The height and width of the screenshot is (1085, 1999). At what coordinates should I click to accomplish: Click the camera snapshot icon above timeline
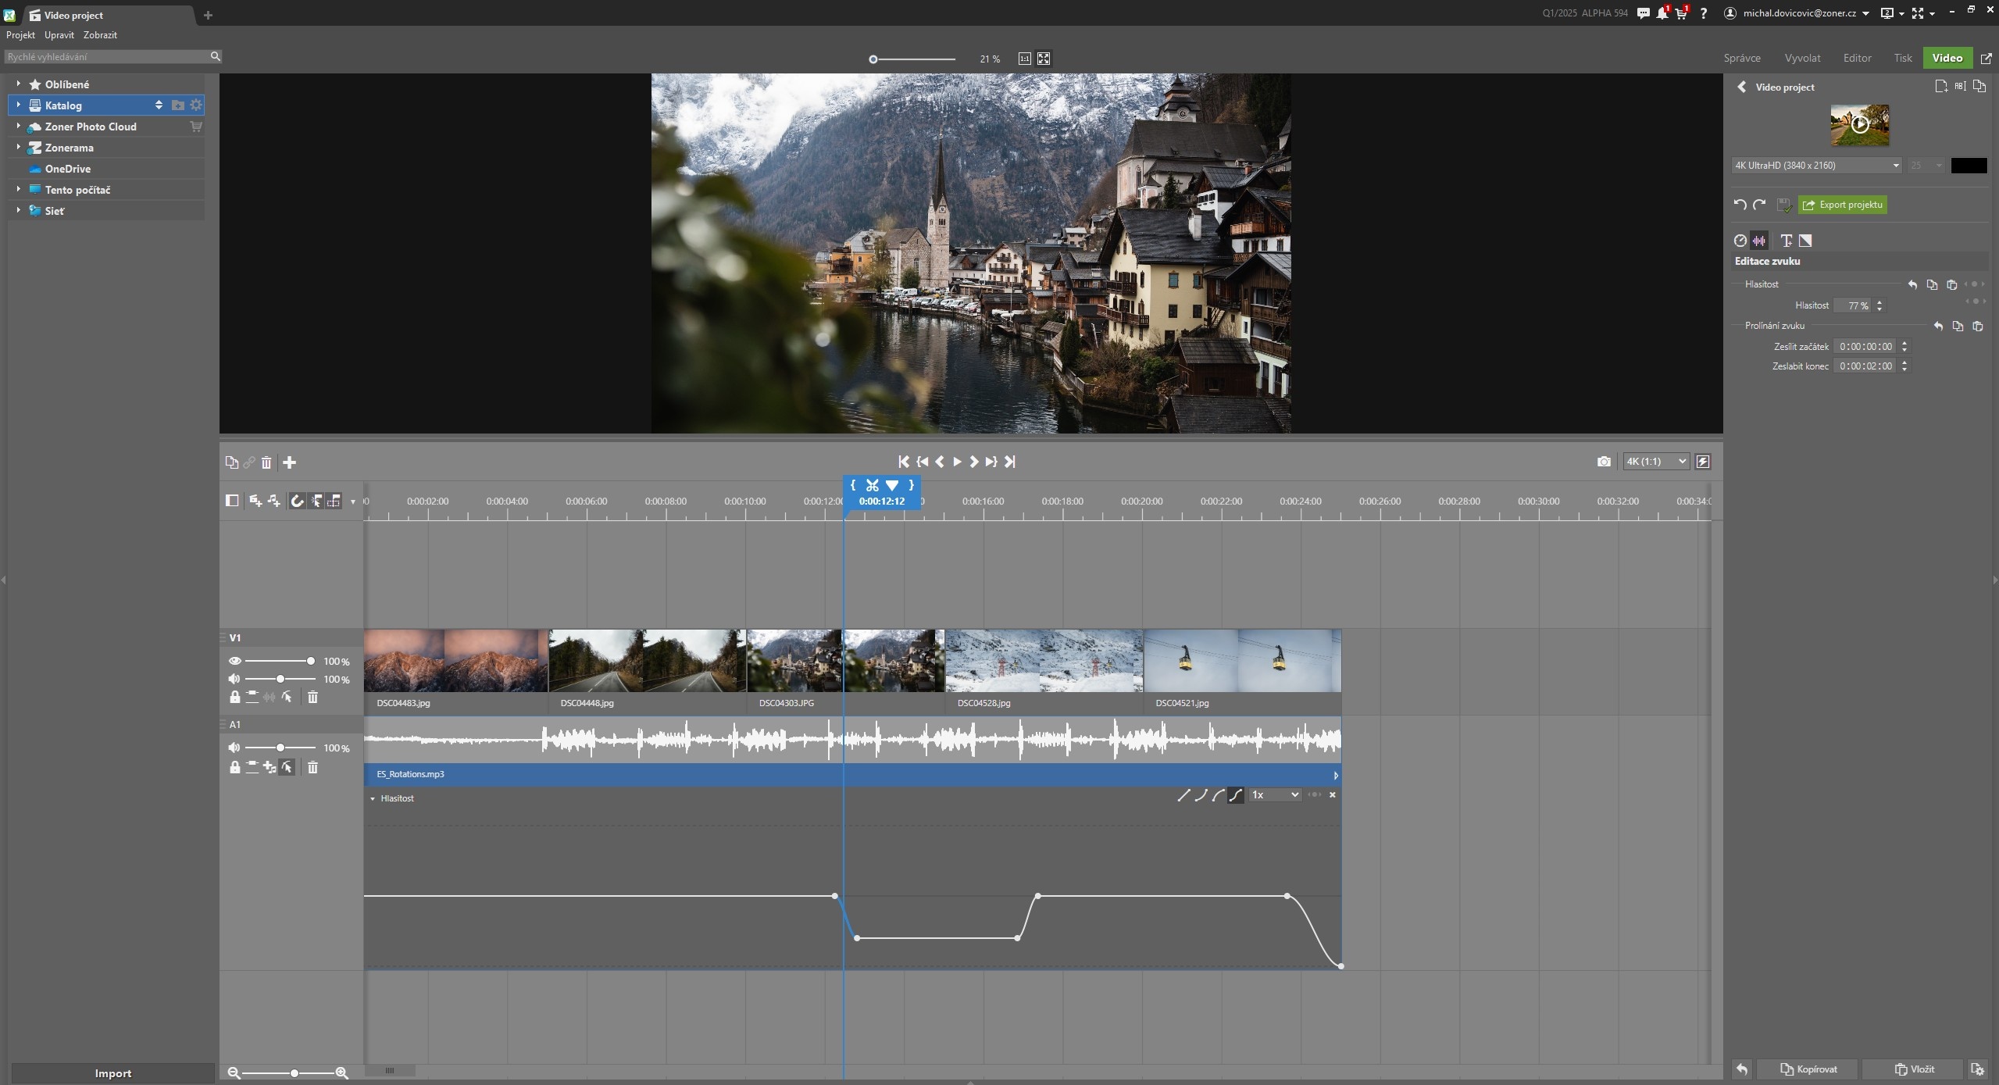tap(1604, 462)
